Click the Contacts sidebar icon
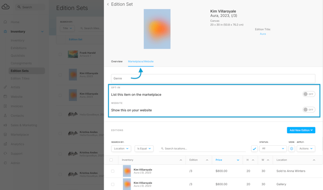 (5, 115)
